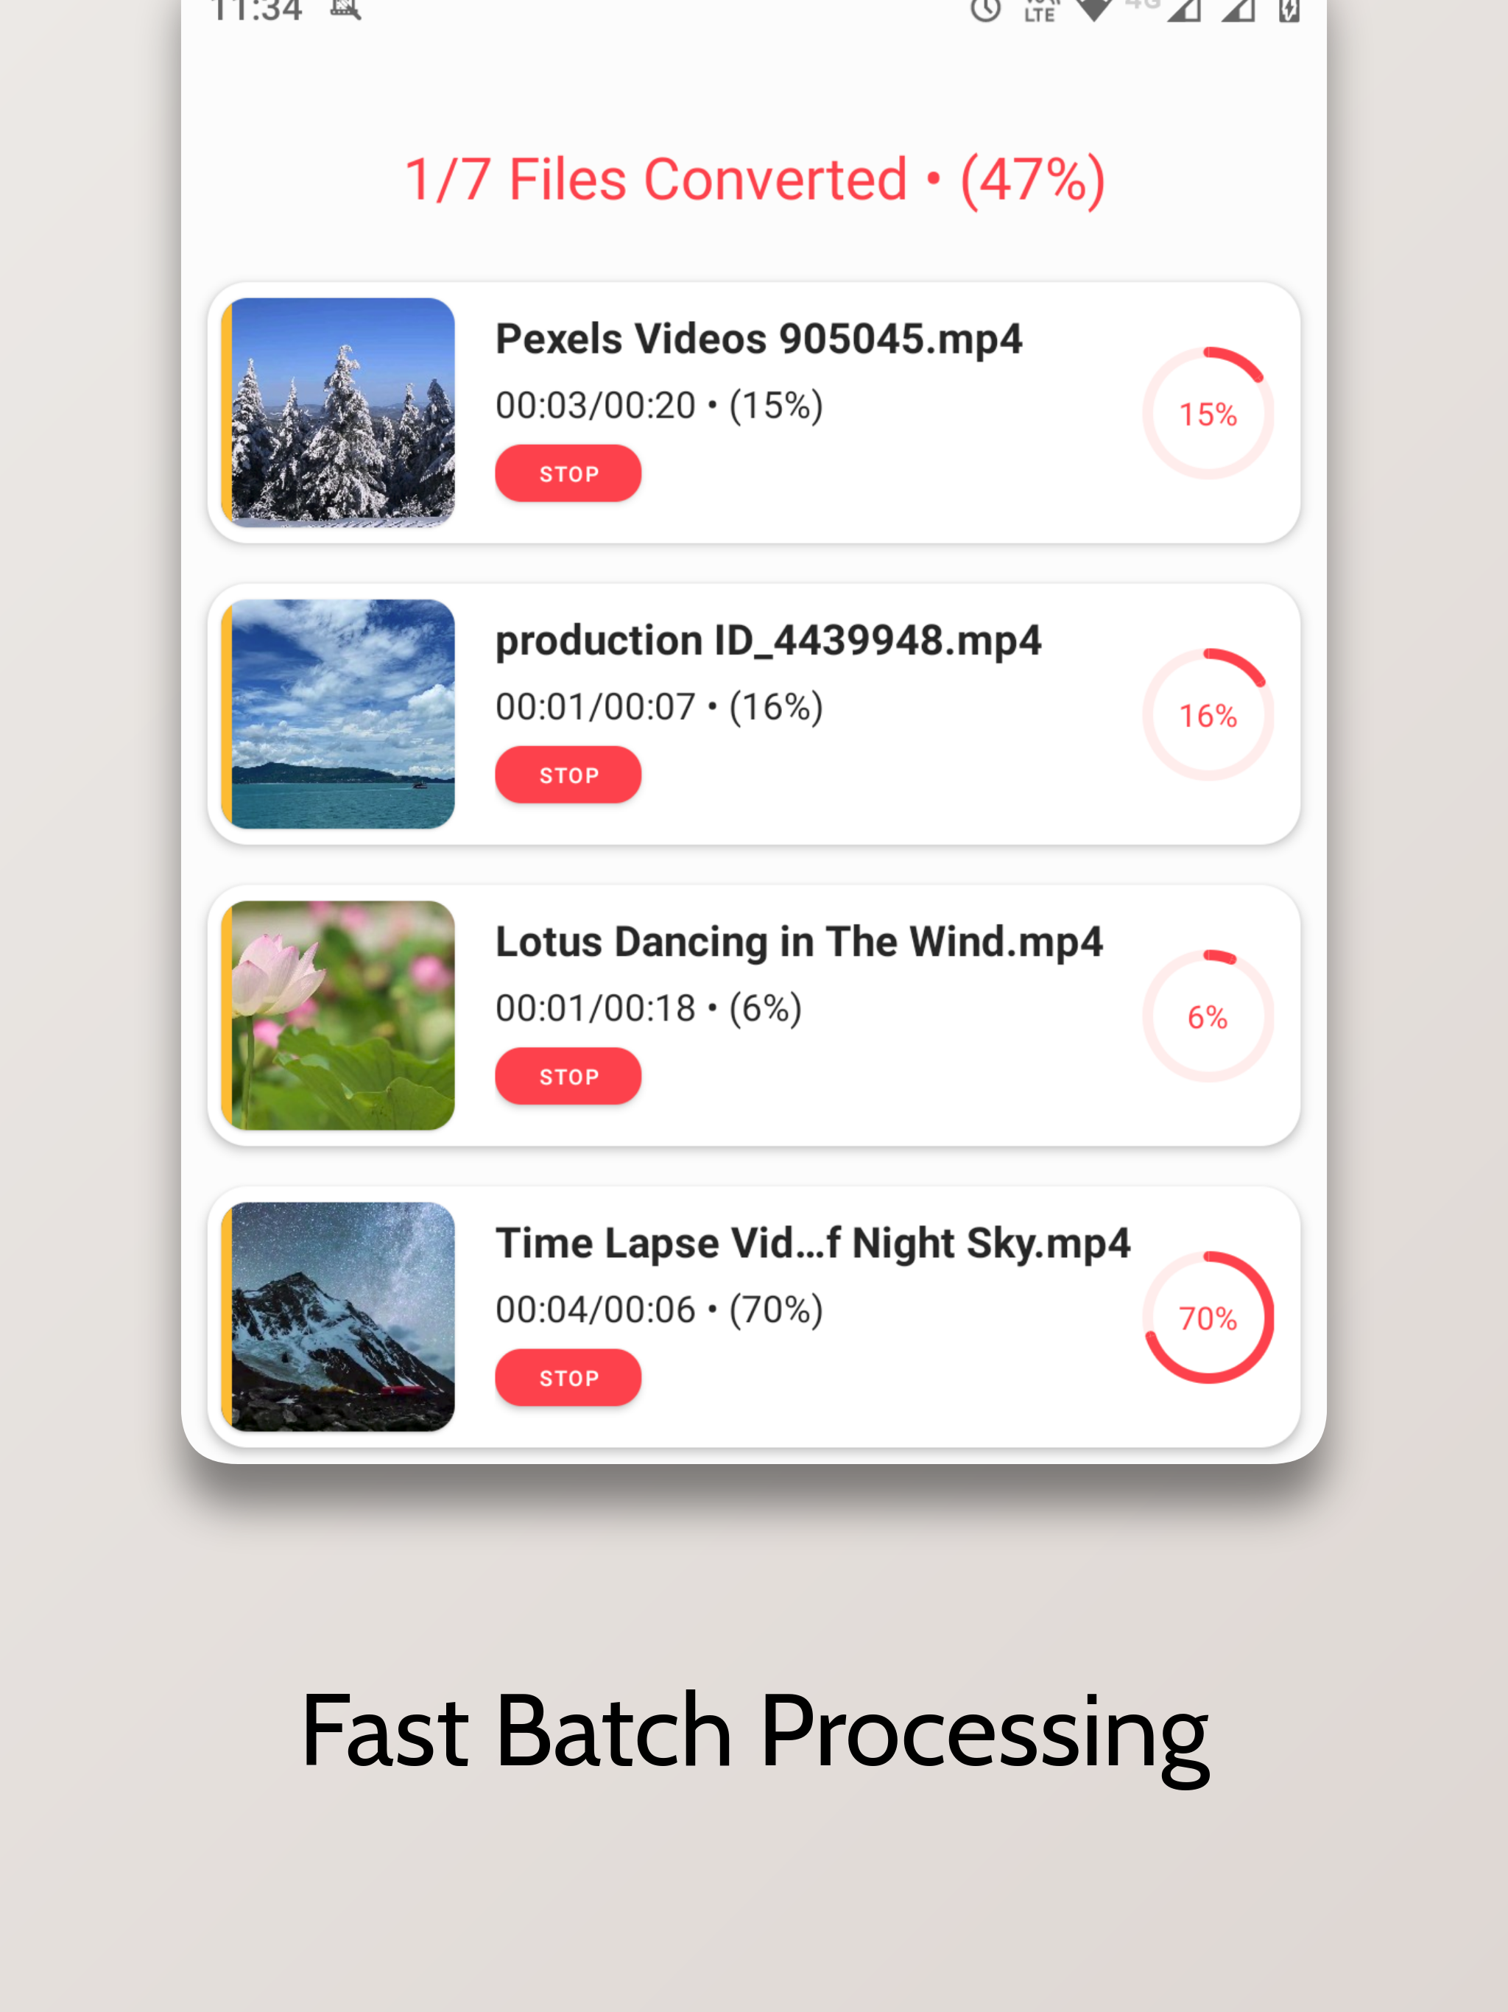Screen dimensions: 1508x2012
Task: Tap the 6% progress ring
Action: pos(1208,1016)
